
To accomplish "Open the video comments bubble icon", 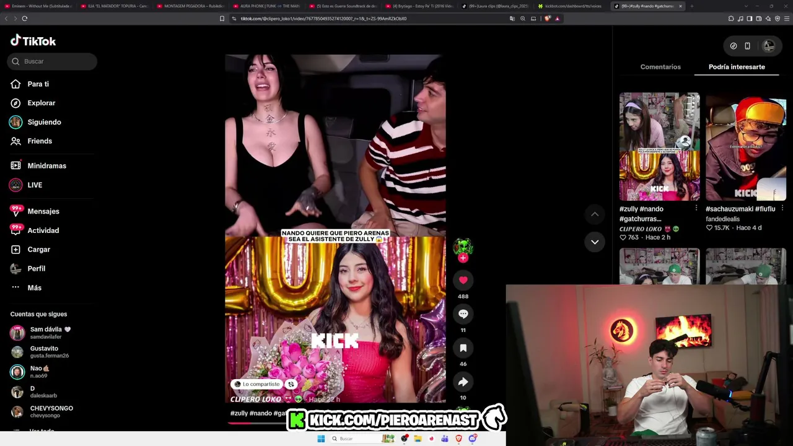I will pyautogui.click(x=463, y=314).
